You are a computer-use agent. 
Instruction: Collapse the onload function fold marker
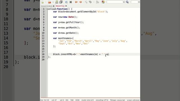[47, 9]
